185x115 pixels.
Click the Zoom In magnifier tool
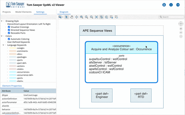tap(81, 17)
